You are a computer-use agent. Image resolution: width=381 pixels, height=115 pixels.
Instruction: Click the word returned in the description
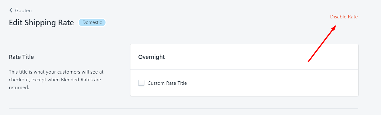[x=19, y=88]
